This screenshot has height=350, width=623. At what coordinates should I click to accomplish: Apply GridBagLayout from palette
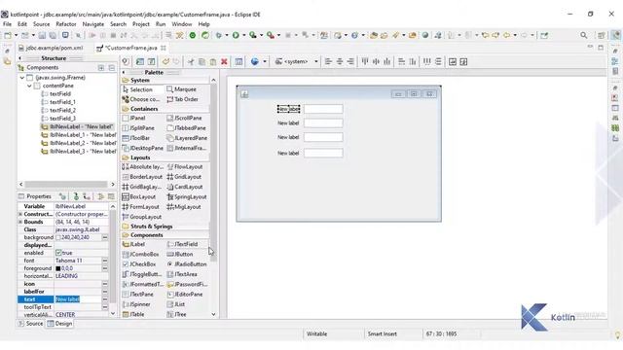142,187
